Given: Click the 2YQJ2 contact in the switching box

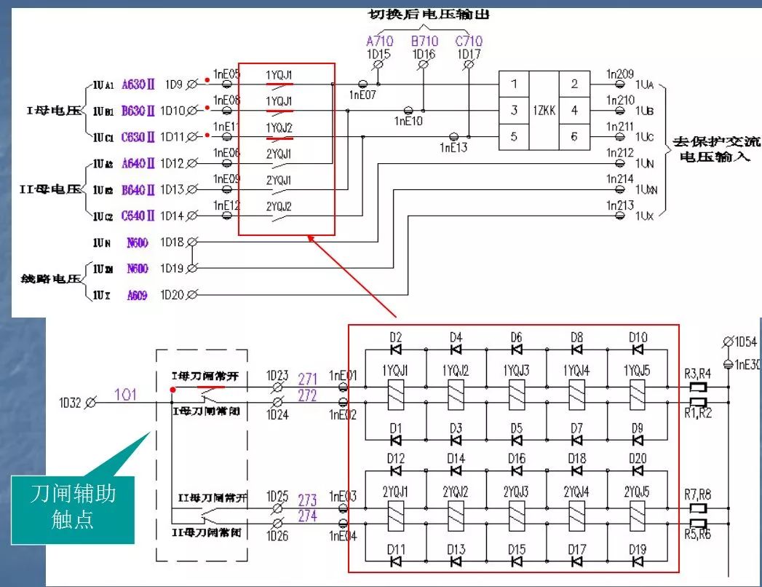Looking at the screenshot, I should pos(279,215).
